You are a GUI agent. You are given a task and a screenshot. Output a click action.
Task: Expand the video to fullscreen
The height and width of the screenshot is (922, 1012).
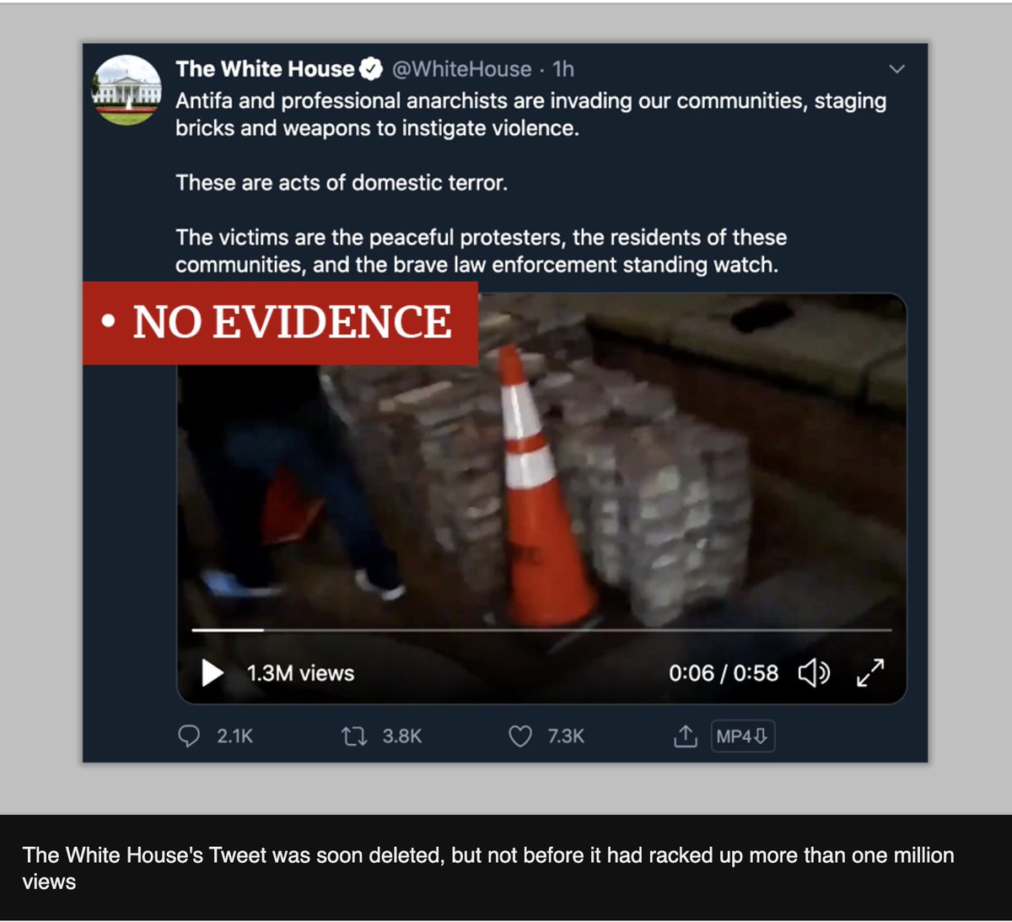(870, 673)
